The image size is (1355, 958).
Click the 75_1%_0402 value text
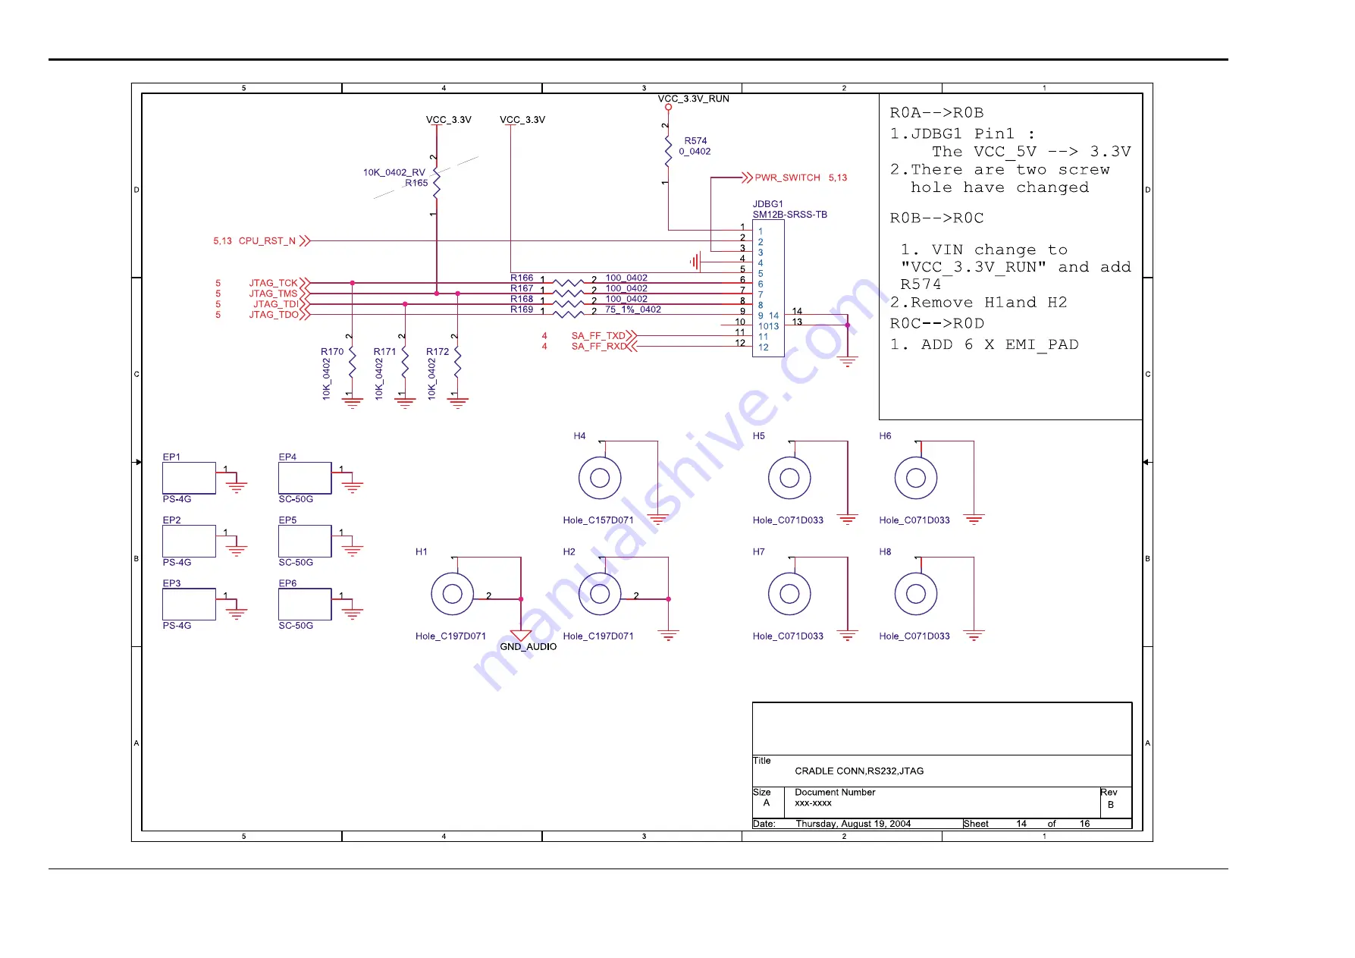tap(632, 309)
